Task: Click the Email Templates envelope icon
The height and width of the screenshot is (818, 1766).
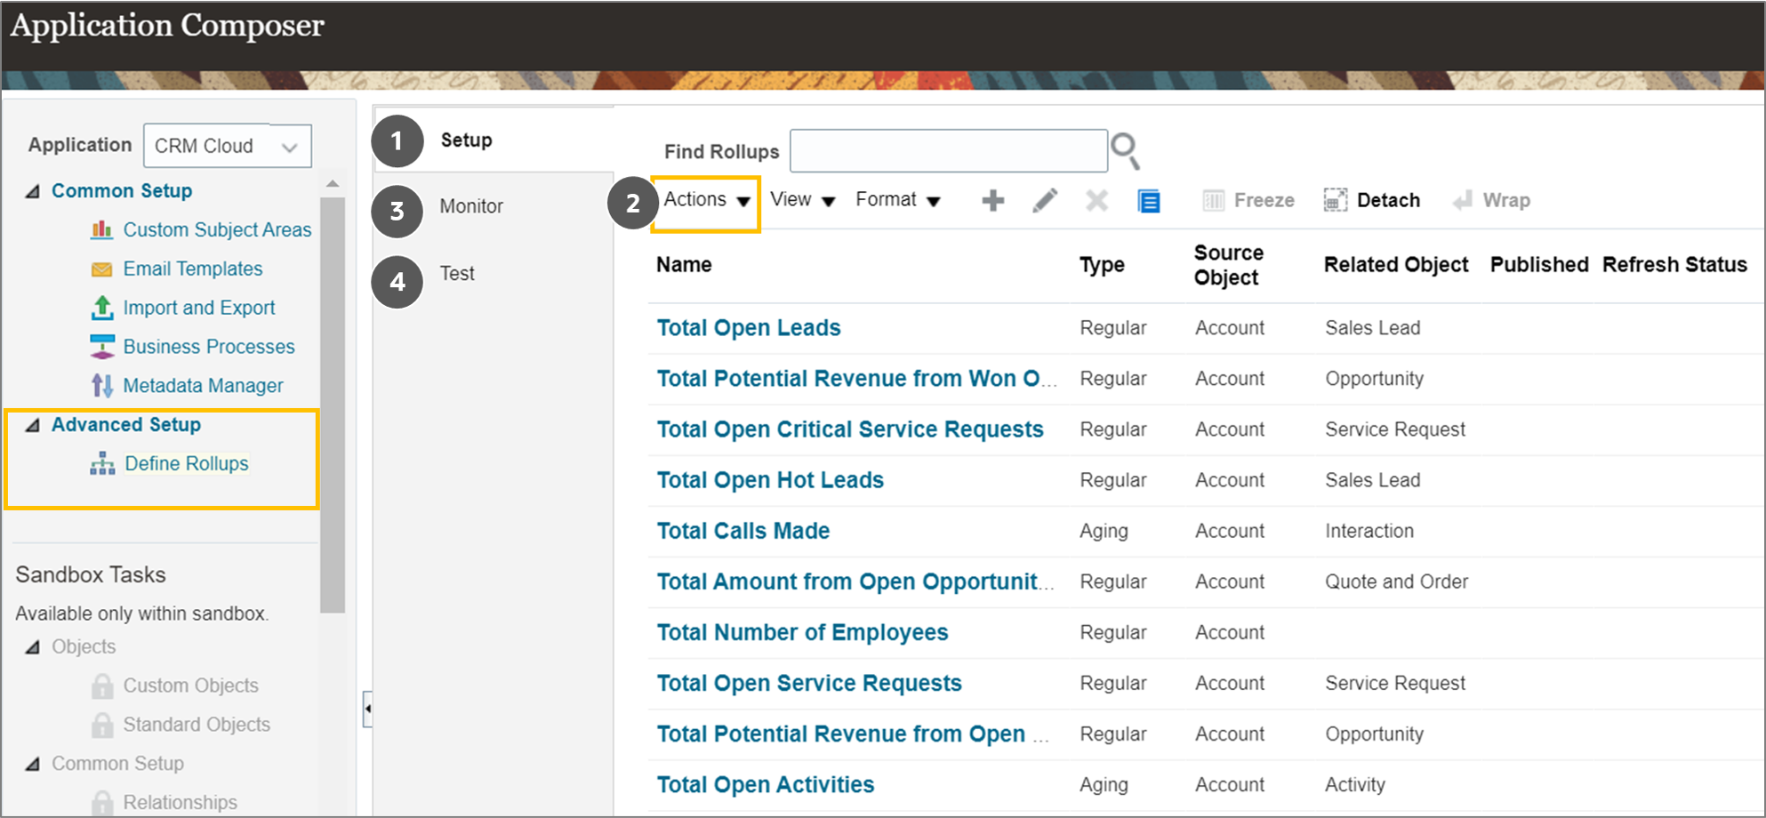Action: pyautogui.click(x=102, y=269)
